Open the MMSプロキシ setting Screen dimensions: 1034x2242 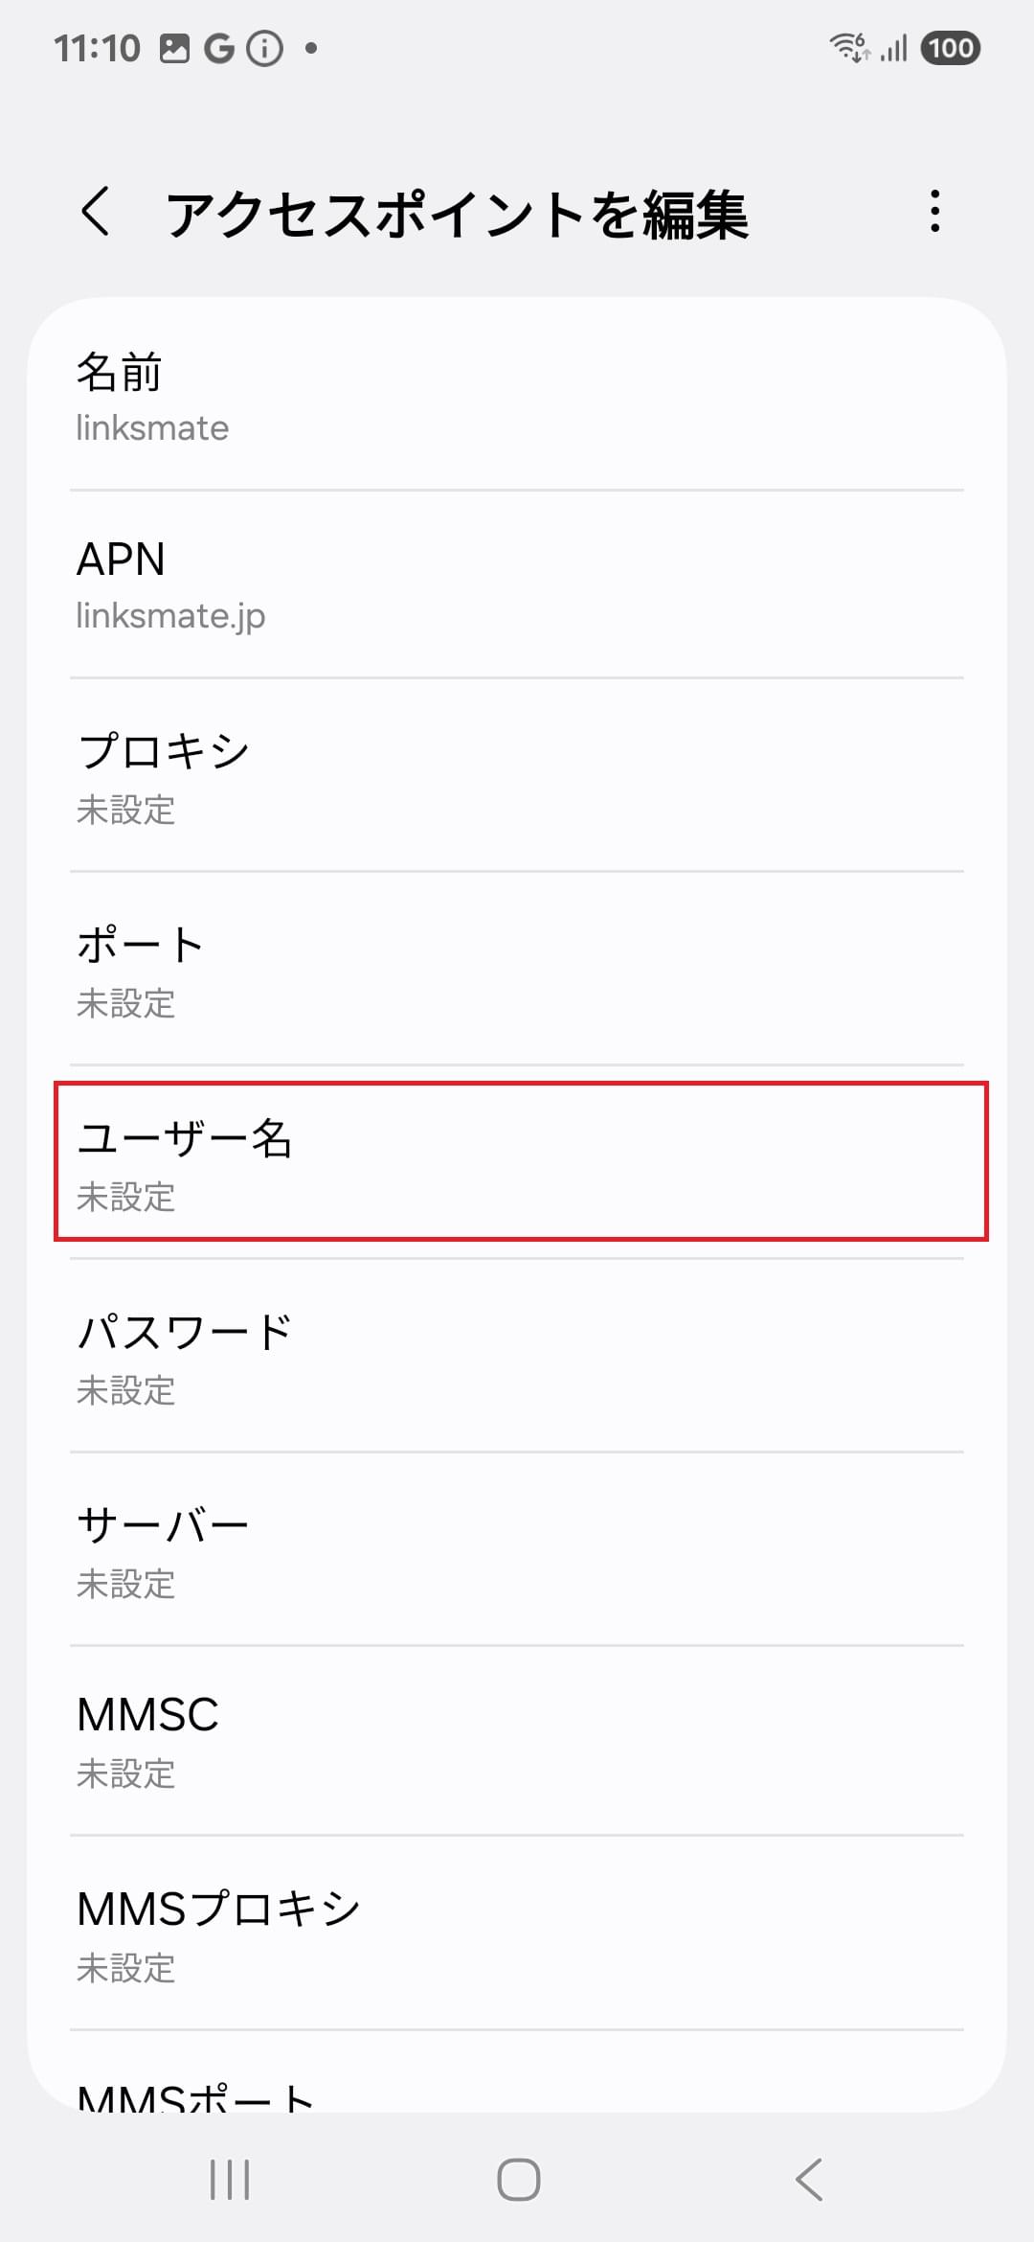517,1933
